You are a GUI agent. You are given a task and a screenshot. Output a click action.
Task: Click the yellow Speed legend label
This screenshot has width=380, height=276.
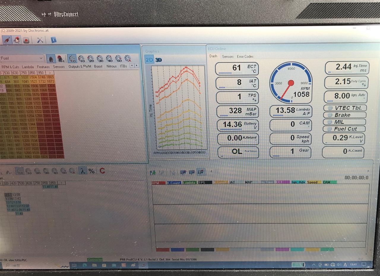coord(313,182)
